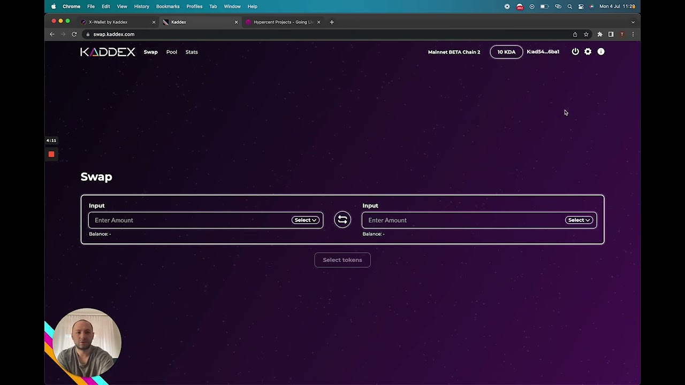This screenshot has width=685, height=385.
Task: Open the Chrome File menu
Action: (91, 6)
